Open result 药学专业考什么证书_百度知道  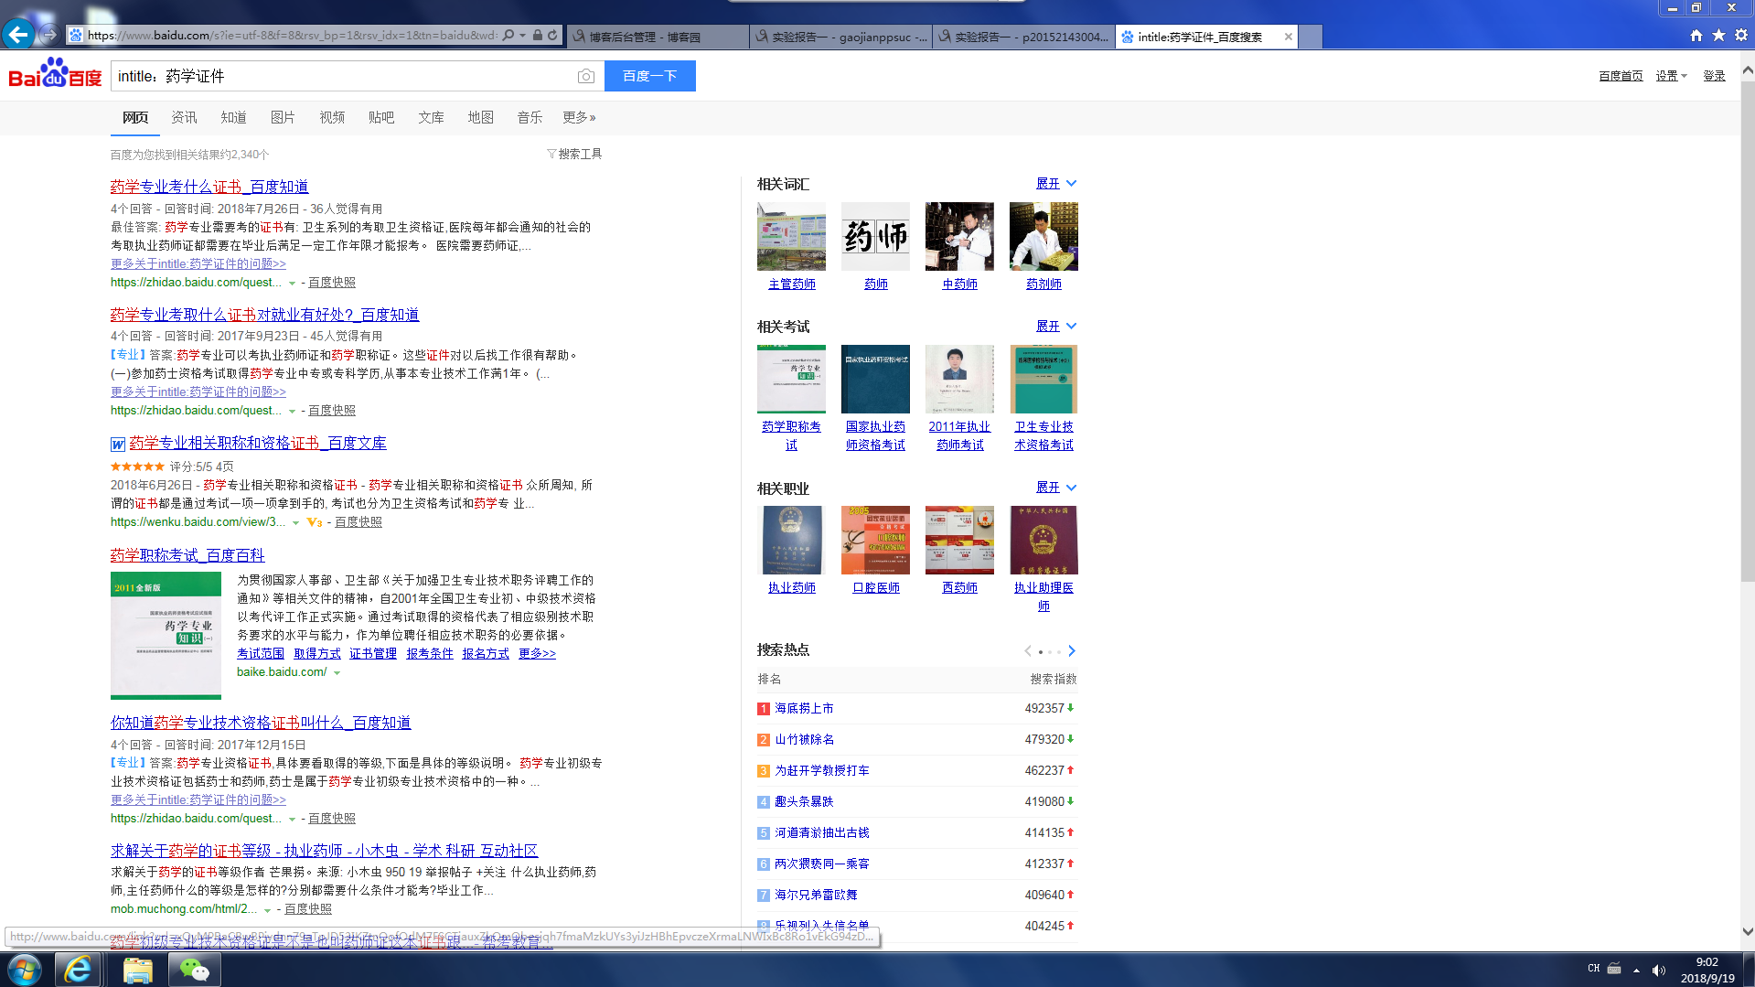[x=209, y=187]
